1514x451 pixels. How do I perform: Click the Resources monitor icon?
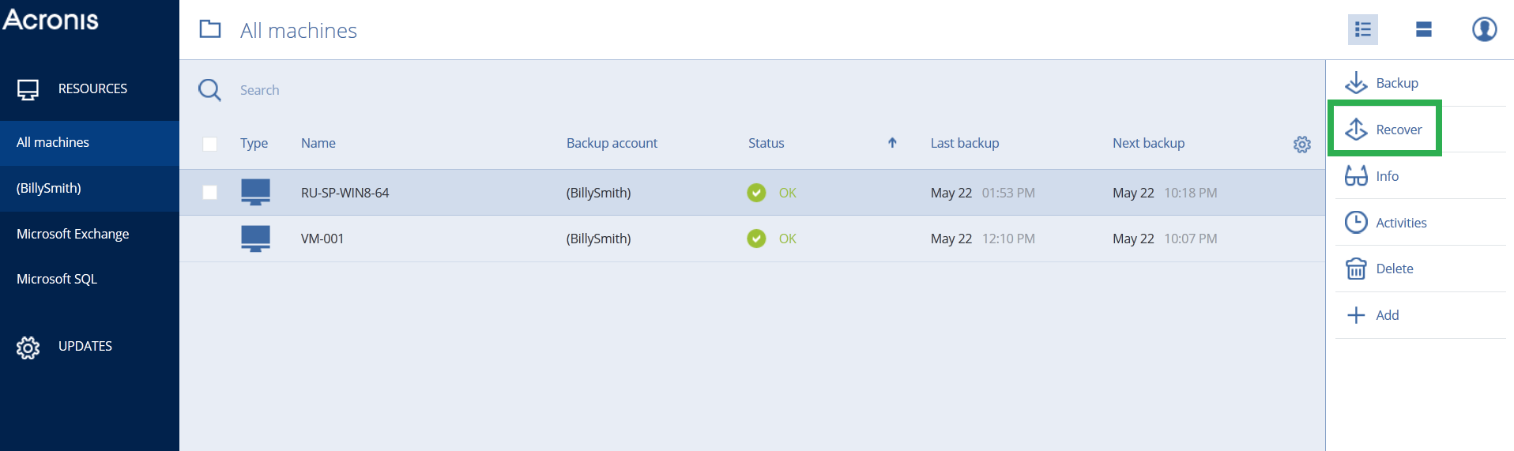[x=28, y=89]
